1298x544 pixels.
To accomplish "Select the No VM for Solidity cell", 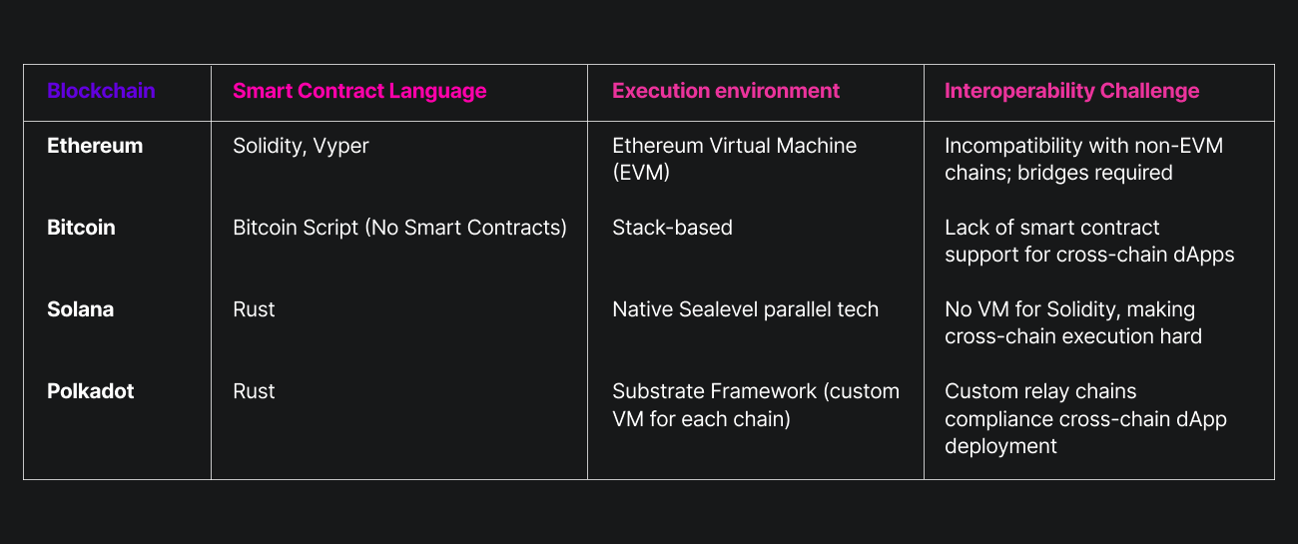I will tap(1072, 322).
